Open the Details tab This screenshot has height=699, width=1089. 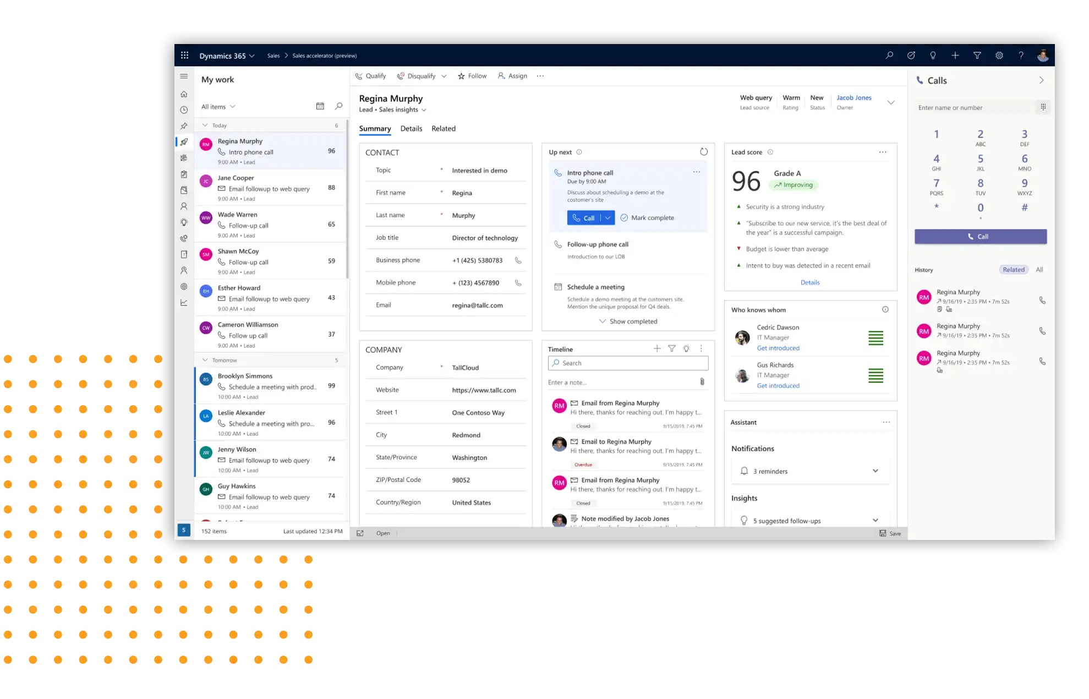coord(411,129)
